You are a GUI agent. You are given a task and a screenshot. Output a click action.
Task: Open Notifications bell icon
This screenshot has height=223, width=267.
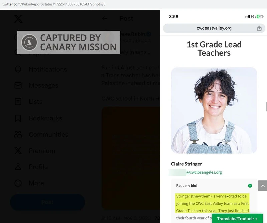pos(18,69)
